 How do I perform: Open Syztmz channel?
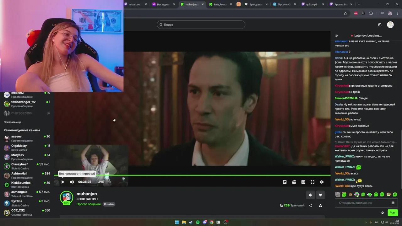[27, 203]
